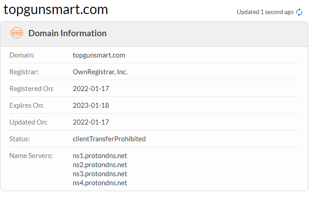Viewport: 316px width, 197px height.
Task: Click the OwnRegistrar, Inc. registrar value
Action: pyautogui.click(x=100, y=72)
